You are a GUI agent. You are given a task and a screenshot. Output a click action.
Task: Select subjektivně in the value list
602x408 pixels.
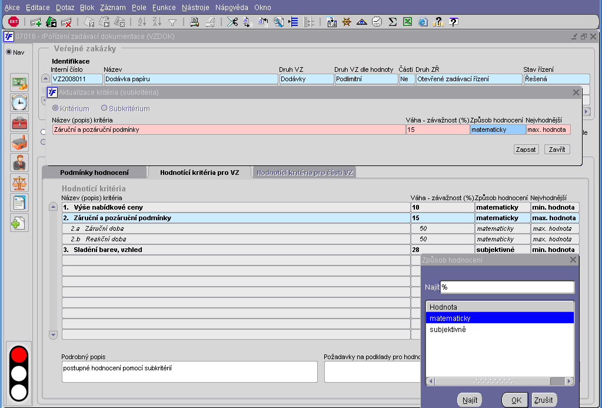448,330
